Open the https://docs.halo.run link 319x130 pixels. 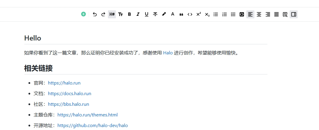pyautogui.click(x=69, y=94)
